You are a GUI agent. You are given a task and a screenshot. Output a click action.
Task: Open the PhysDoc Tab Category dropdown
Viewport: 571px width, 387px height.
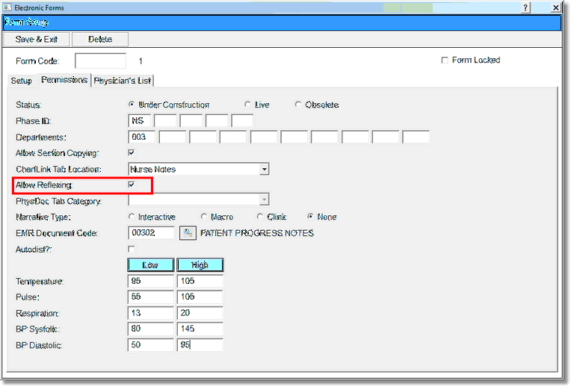click(265, 199)
